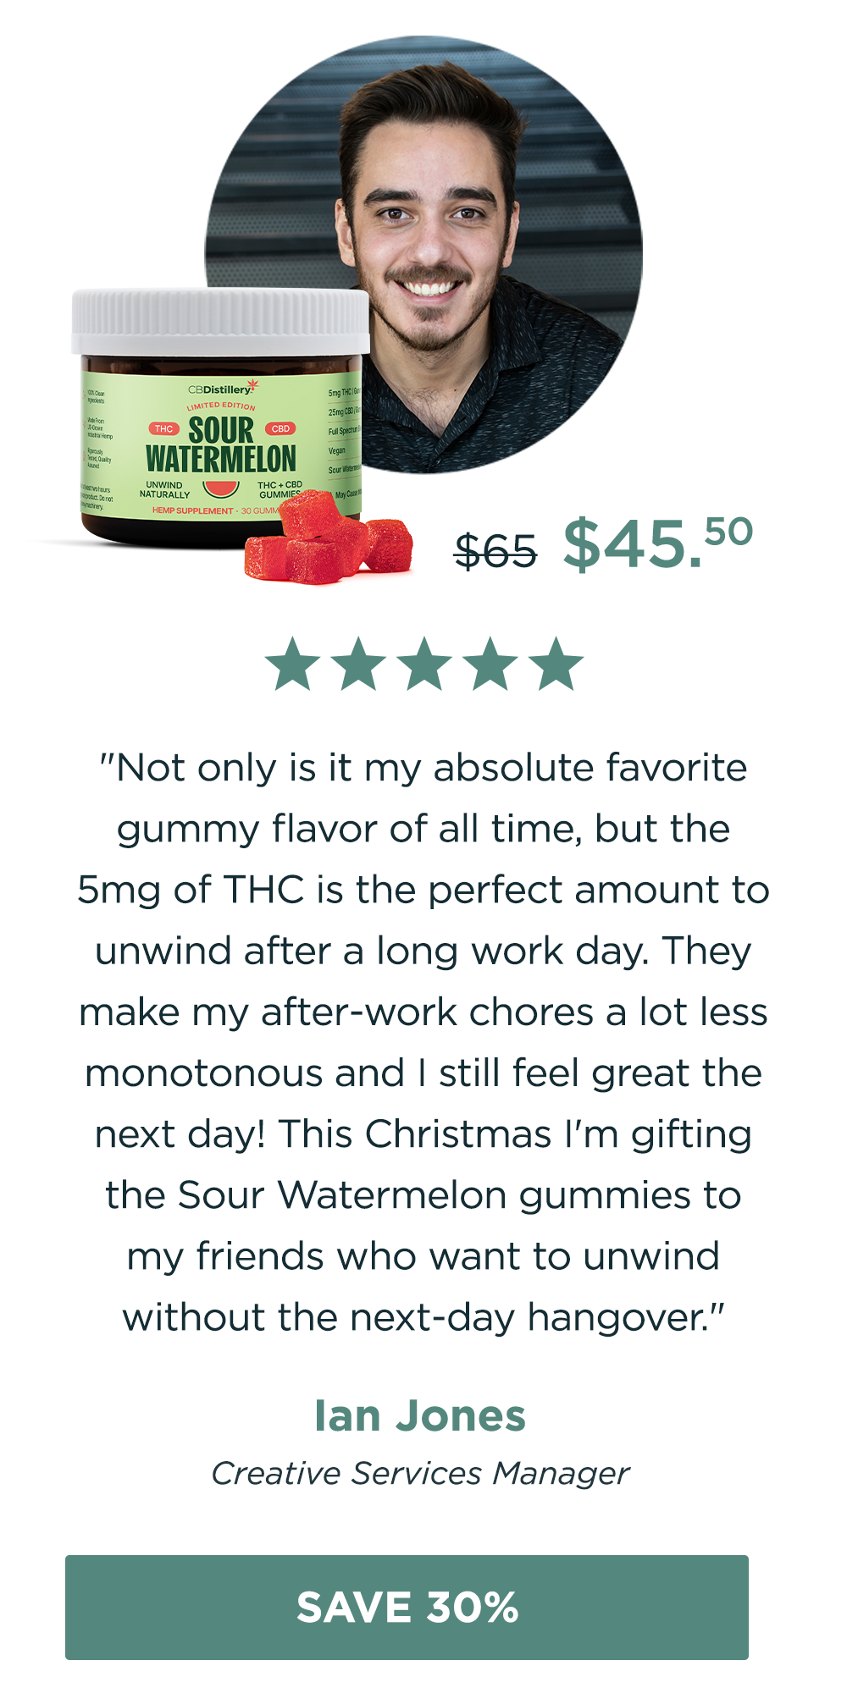Click the red gummy cubes image
The image size is (847, 1699).
pyautogui.click(x=329, y=539)
